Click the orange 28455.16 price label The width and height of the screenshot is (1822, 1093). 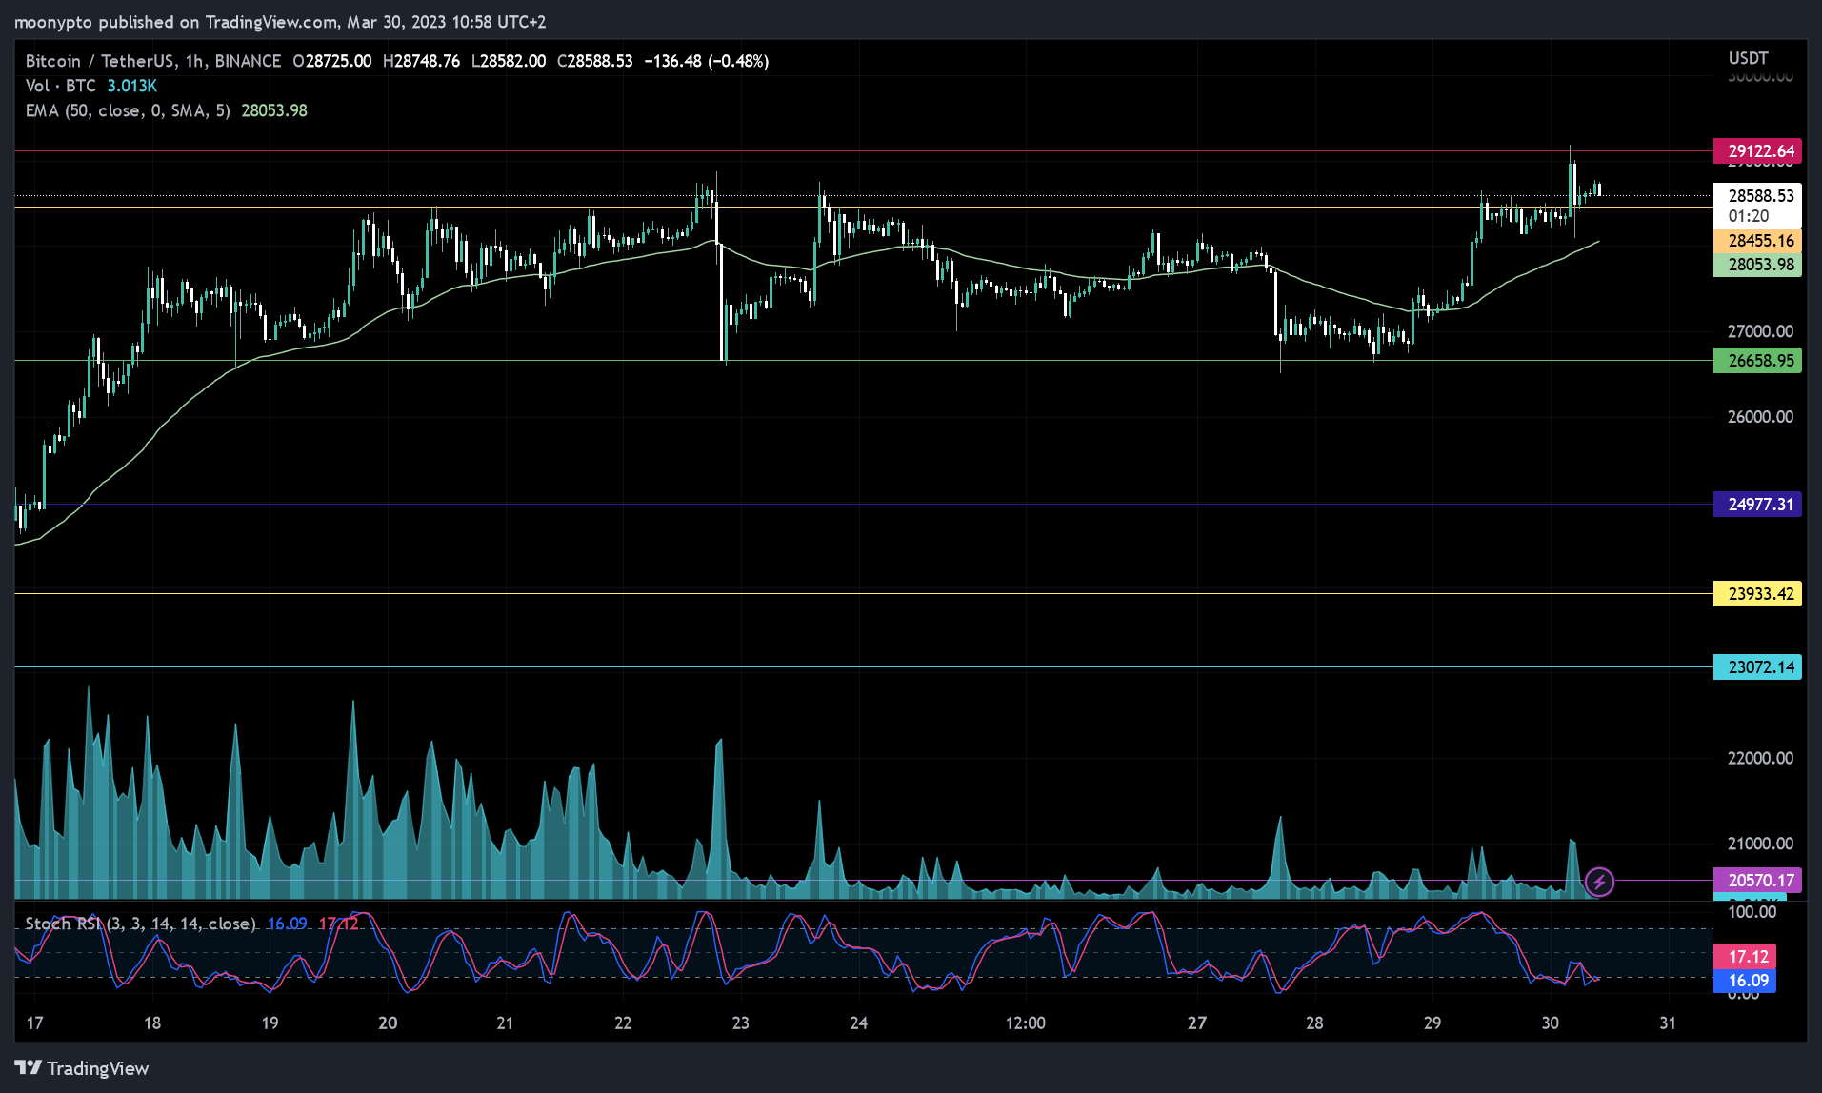[x=1757, y=241]
